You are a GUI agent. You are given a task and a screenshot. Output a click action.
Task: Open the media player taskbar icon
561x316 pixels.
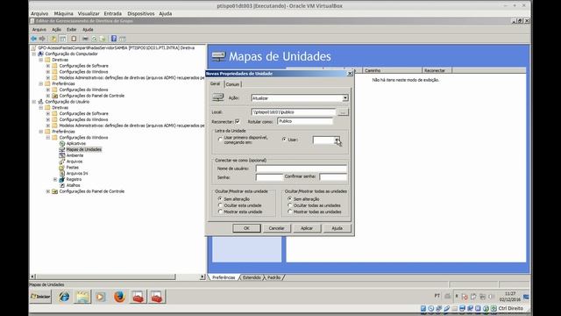point(101,297)
